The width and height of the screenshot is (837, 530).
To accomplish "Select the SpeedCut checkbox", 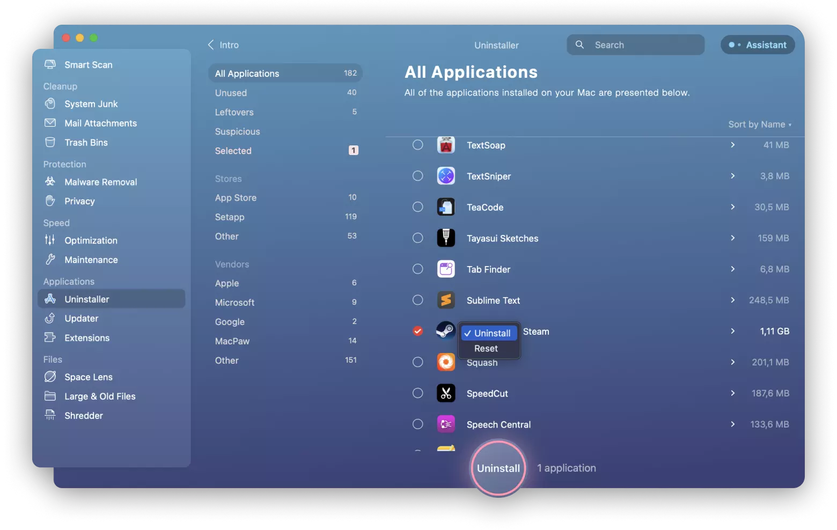I will tap(418, 393).
